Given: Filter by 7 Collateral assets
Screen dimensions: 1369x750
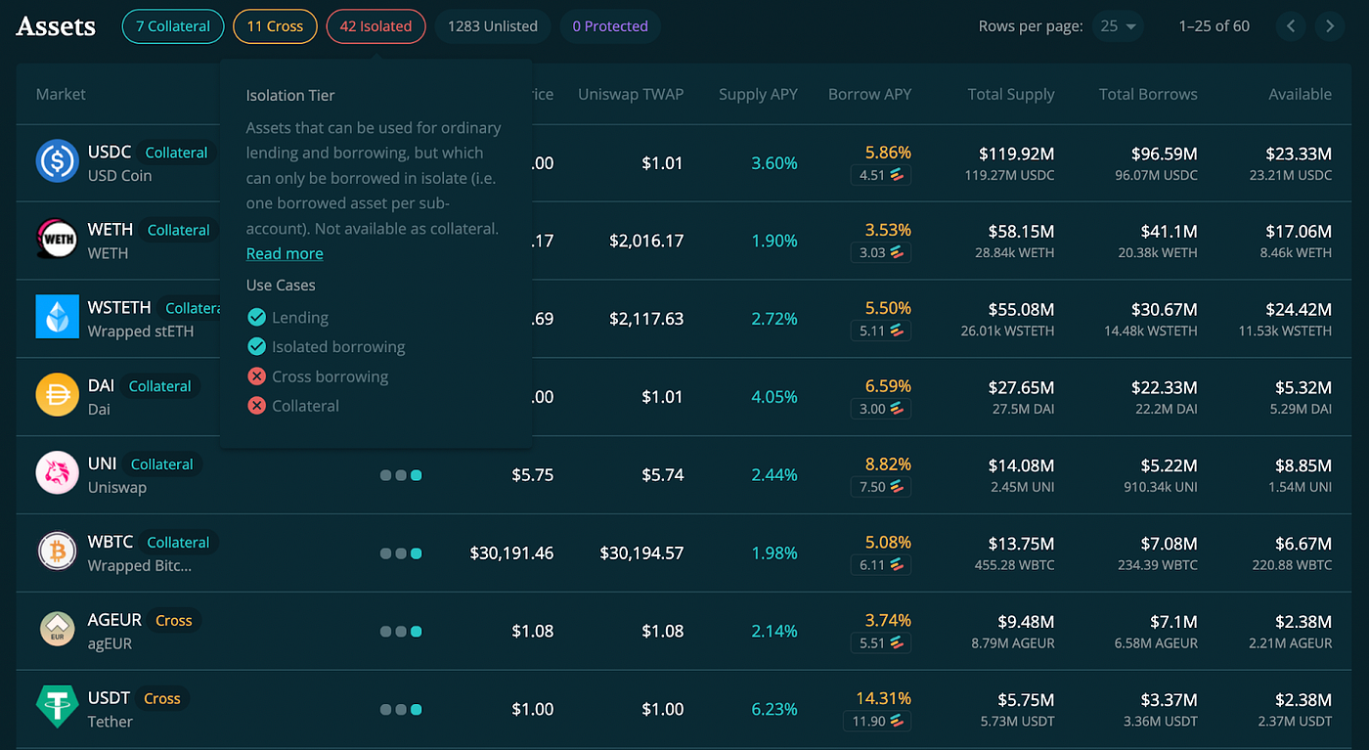Looking at the screenshot, I should (173, 26).
